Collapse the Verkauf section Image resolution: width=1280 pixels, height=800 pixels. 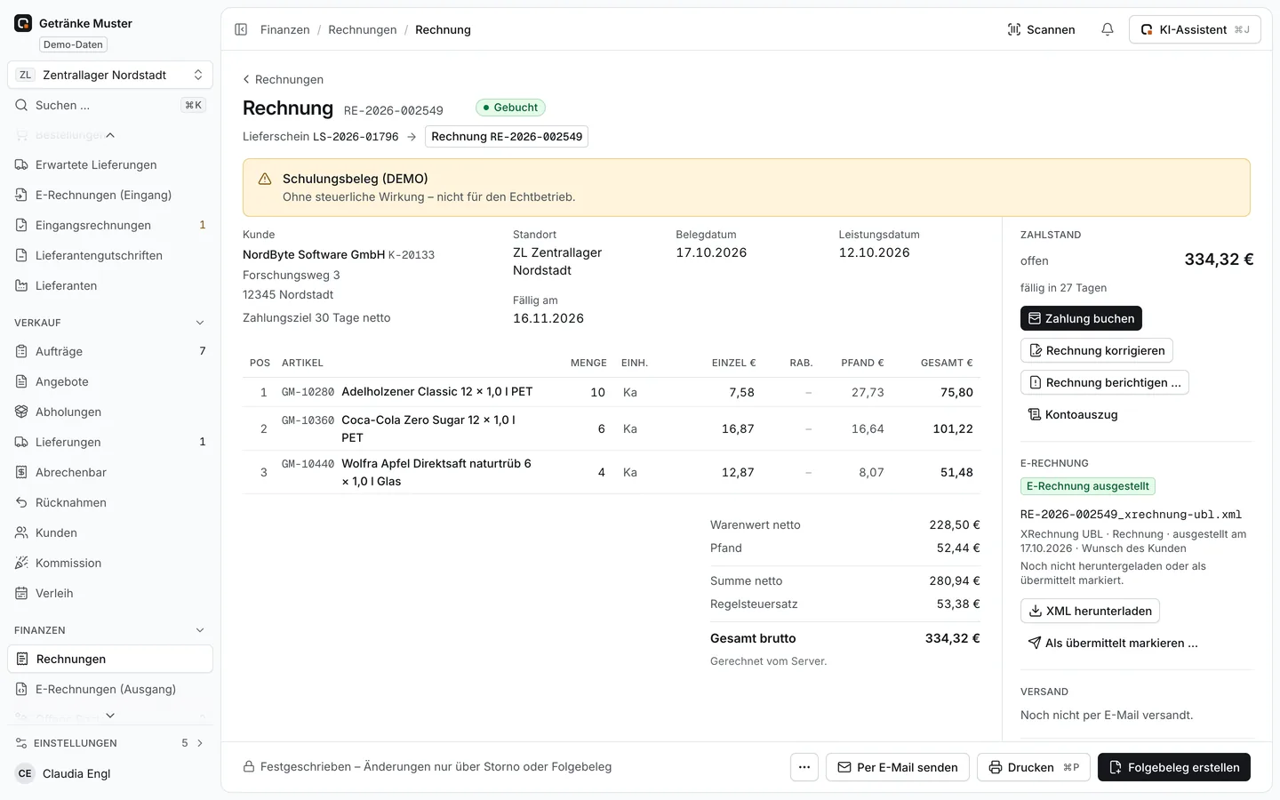[200, 323]
